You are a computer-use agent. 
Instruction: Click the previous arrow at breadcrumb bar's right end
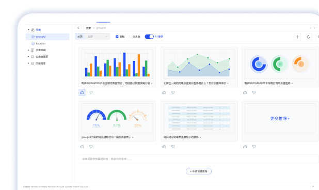310,28
